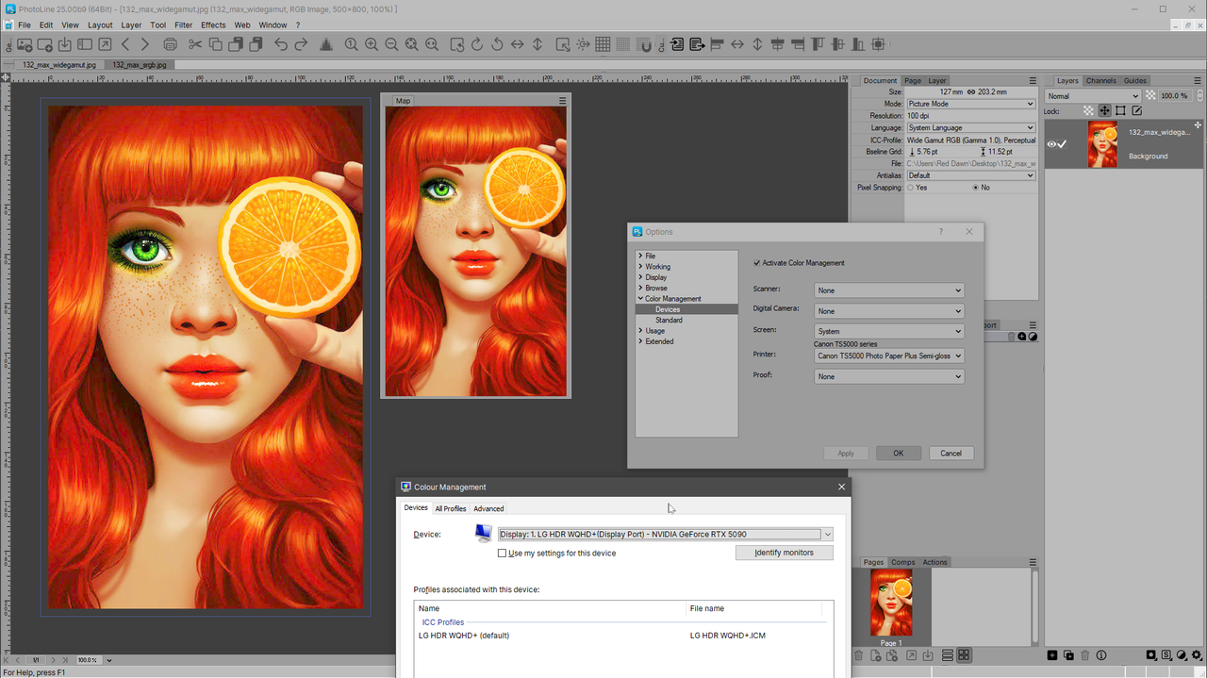Click the layer opacity 100.0 % field
Screen dimensions: 1207x678
coord(1174,95)
